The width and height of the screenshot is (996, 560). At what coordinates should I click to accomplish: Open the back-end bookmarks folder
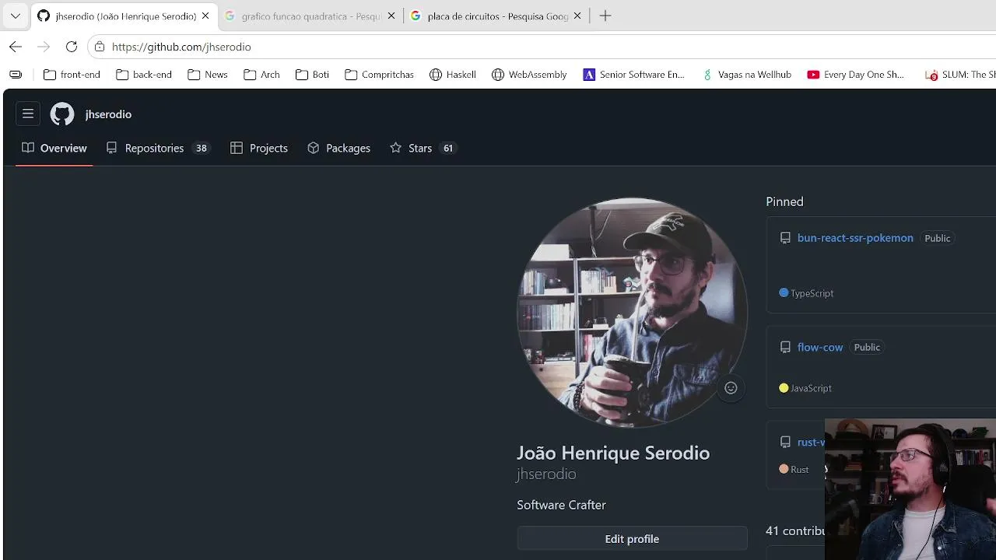[144, 75]
